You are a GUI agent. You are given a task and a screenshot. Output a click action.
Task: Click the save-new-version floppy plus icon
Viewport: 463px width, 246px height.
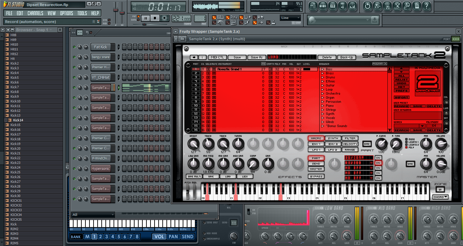click(377, 6)
